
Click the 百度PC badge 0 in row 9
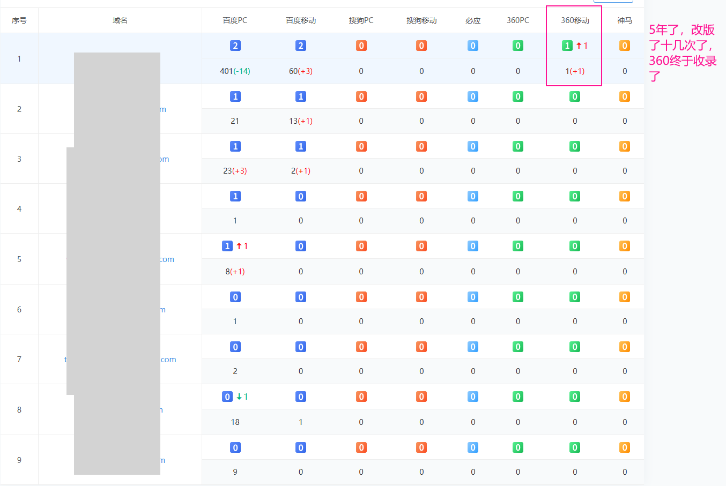(235, 447)
